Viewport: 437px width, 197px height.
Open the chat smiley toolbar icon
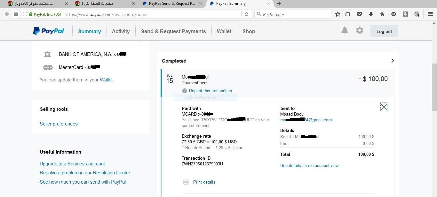point(394,14)
